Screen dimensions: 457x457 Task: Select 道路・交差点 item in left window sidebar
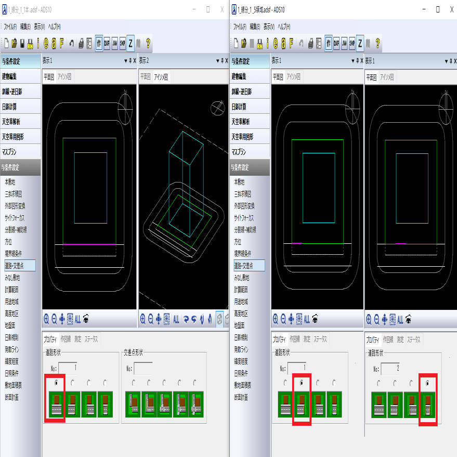[x=20, y=266]
